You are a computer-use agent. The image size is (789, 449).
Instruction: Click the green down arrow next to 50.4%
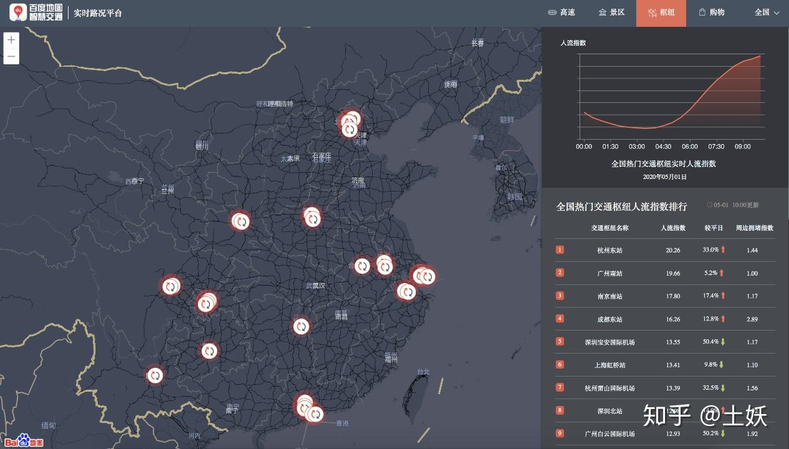pos(723,342)
